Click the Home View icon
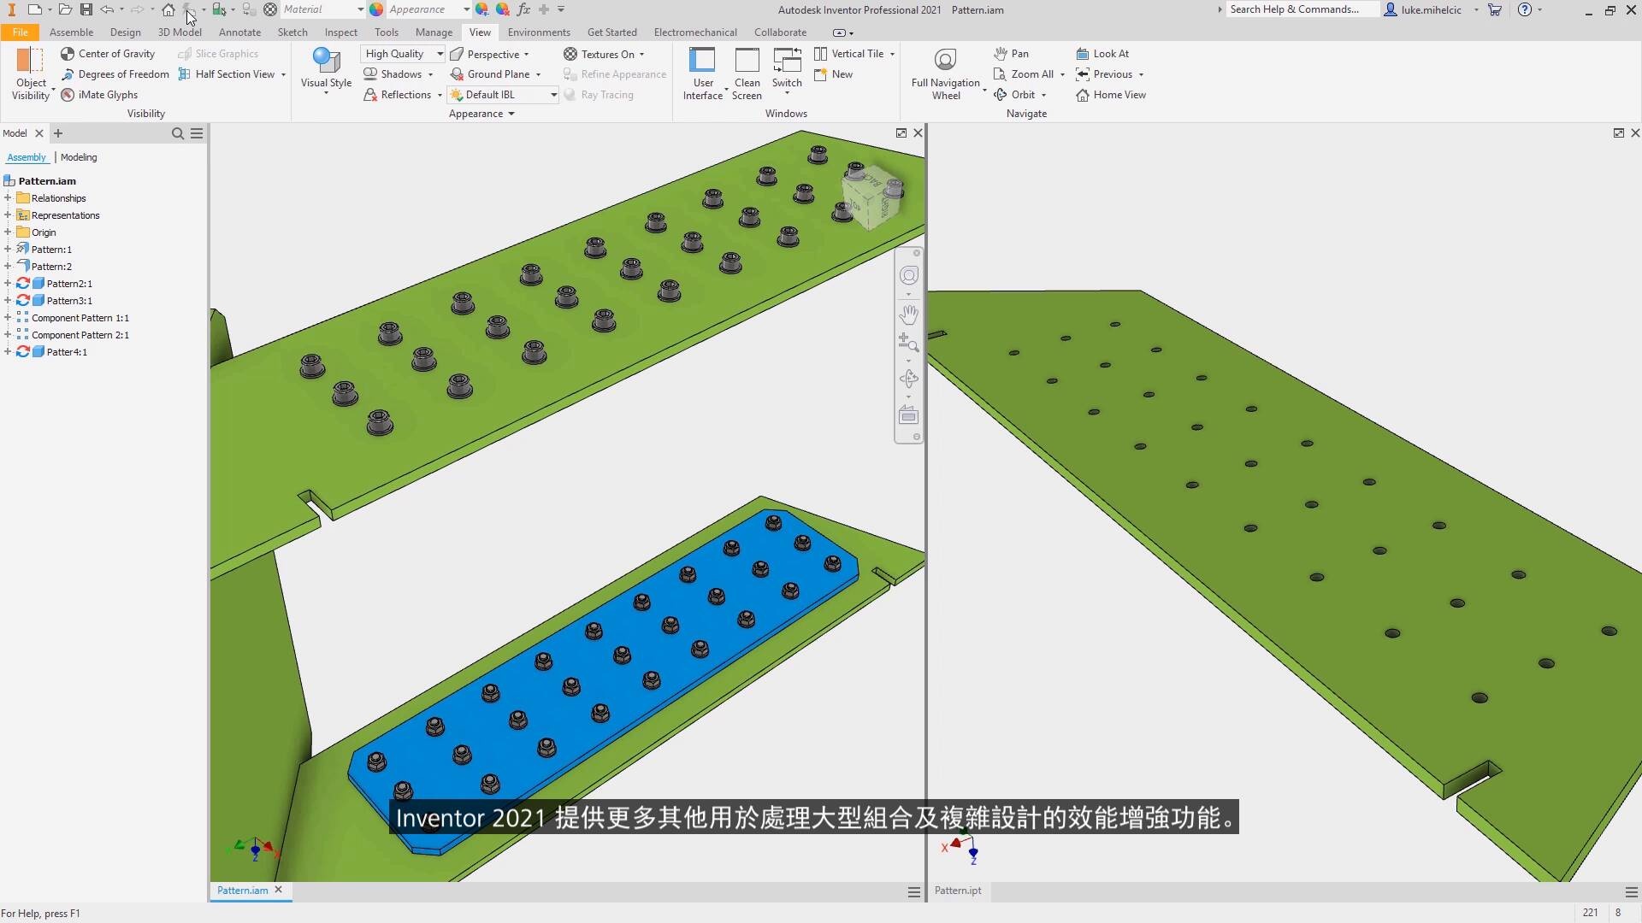 1083,95
